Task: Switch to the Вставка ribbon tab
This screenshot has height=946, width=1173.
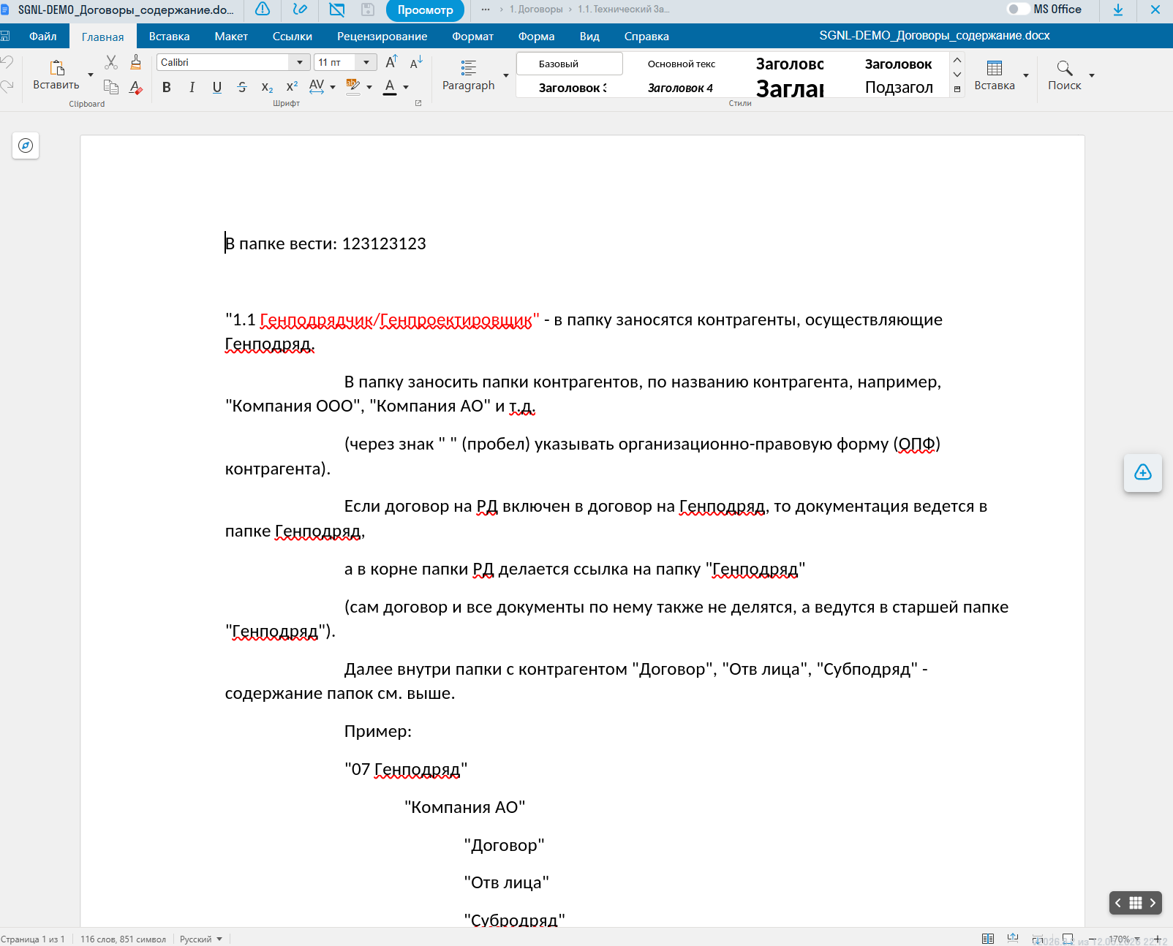Action: pyautogui.click(x=169, y=36)
